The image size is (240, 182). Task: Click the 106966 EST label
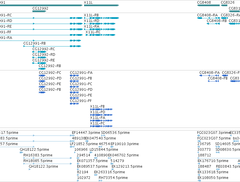tap(81, 150)
